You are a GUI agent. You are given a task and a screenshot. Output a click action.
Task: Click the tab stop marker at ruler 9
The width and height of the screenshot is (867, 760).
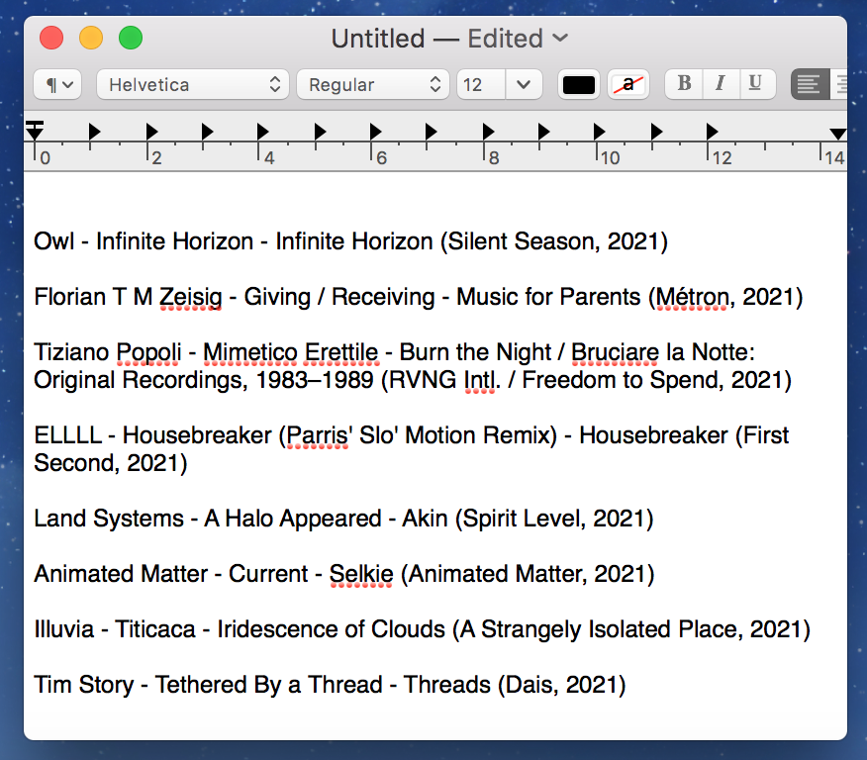(x=543, y=132)
